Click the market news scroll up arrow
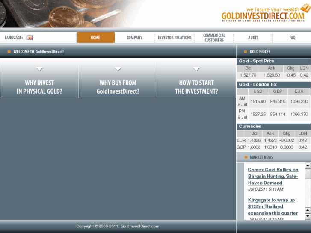This screenshot has width=311, height=233. pyautogui.click(x=308, y=165)
